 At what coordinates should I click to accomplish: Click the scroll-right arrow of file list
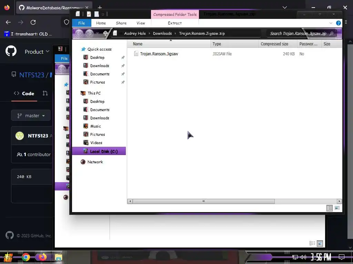click(339, 201)
